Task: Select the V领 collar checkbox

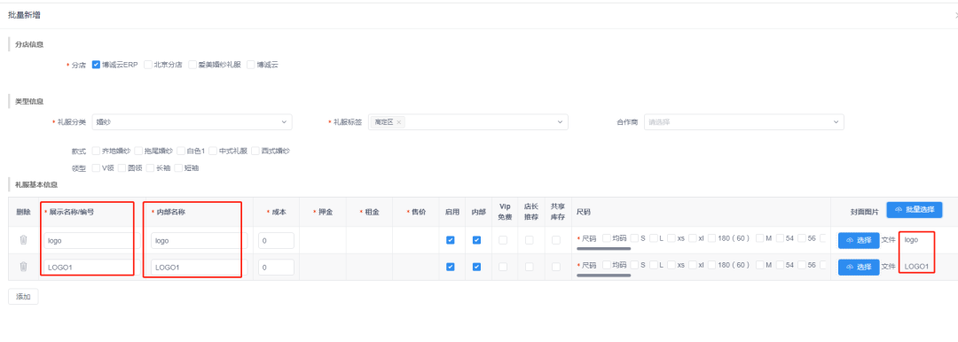Action: [96, 168]
